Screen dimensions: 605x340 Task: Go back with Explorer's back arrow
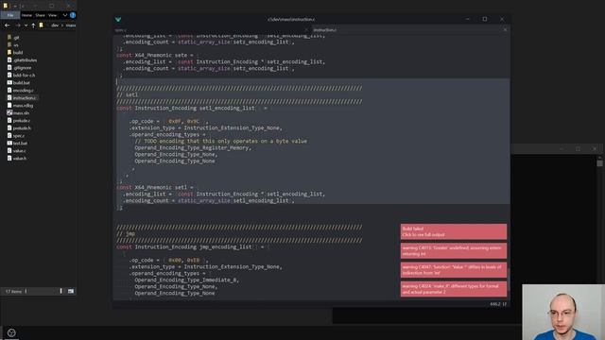point(8,25)
